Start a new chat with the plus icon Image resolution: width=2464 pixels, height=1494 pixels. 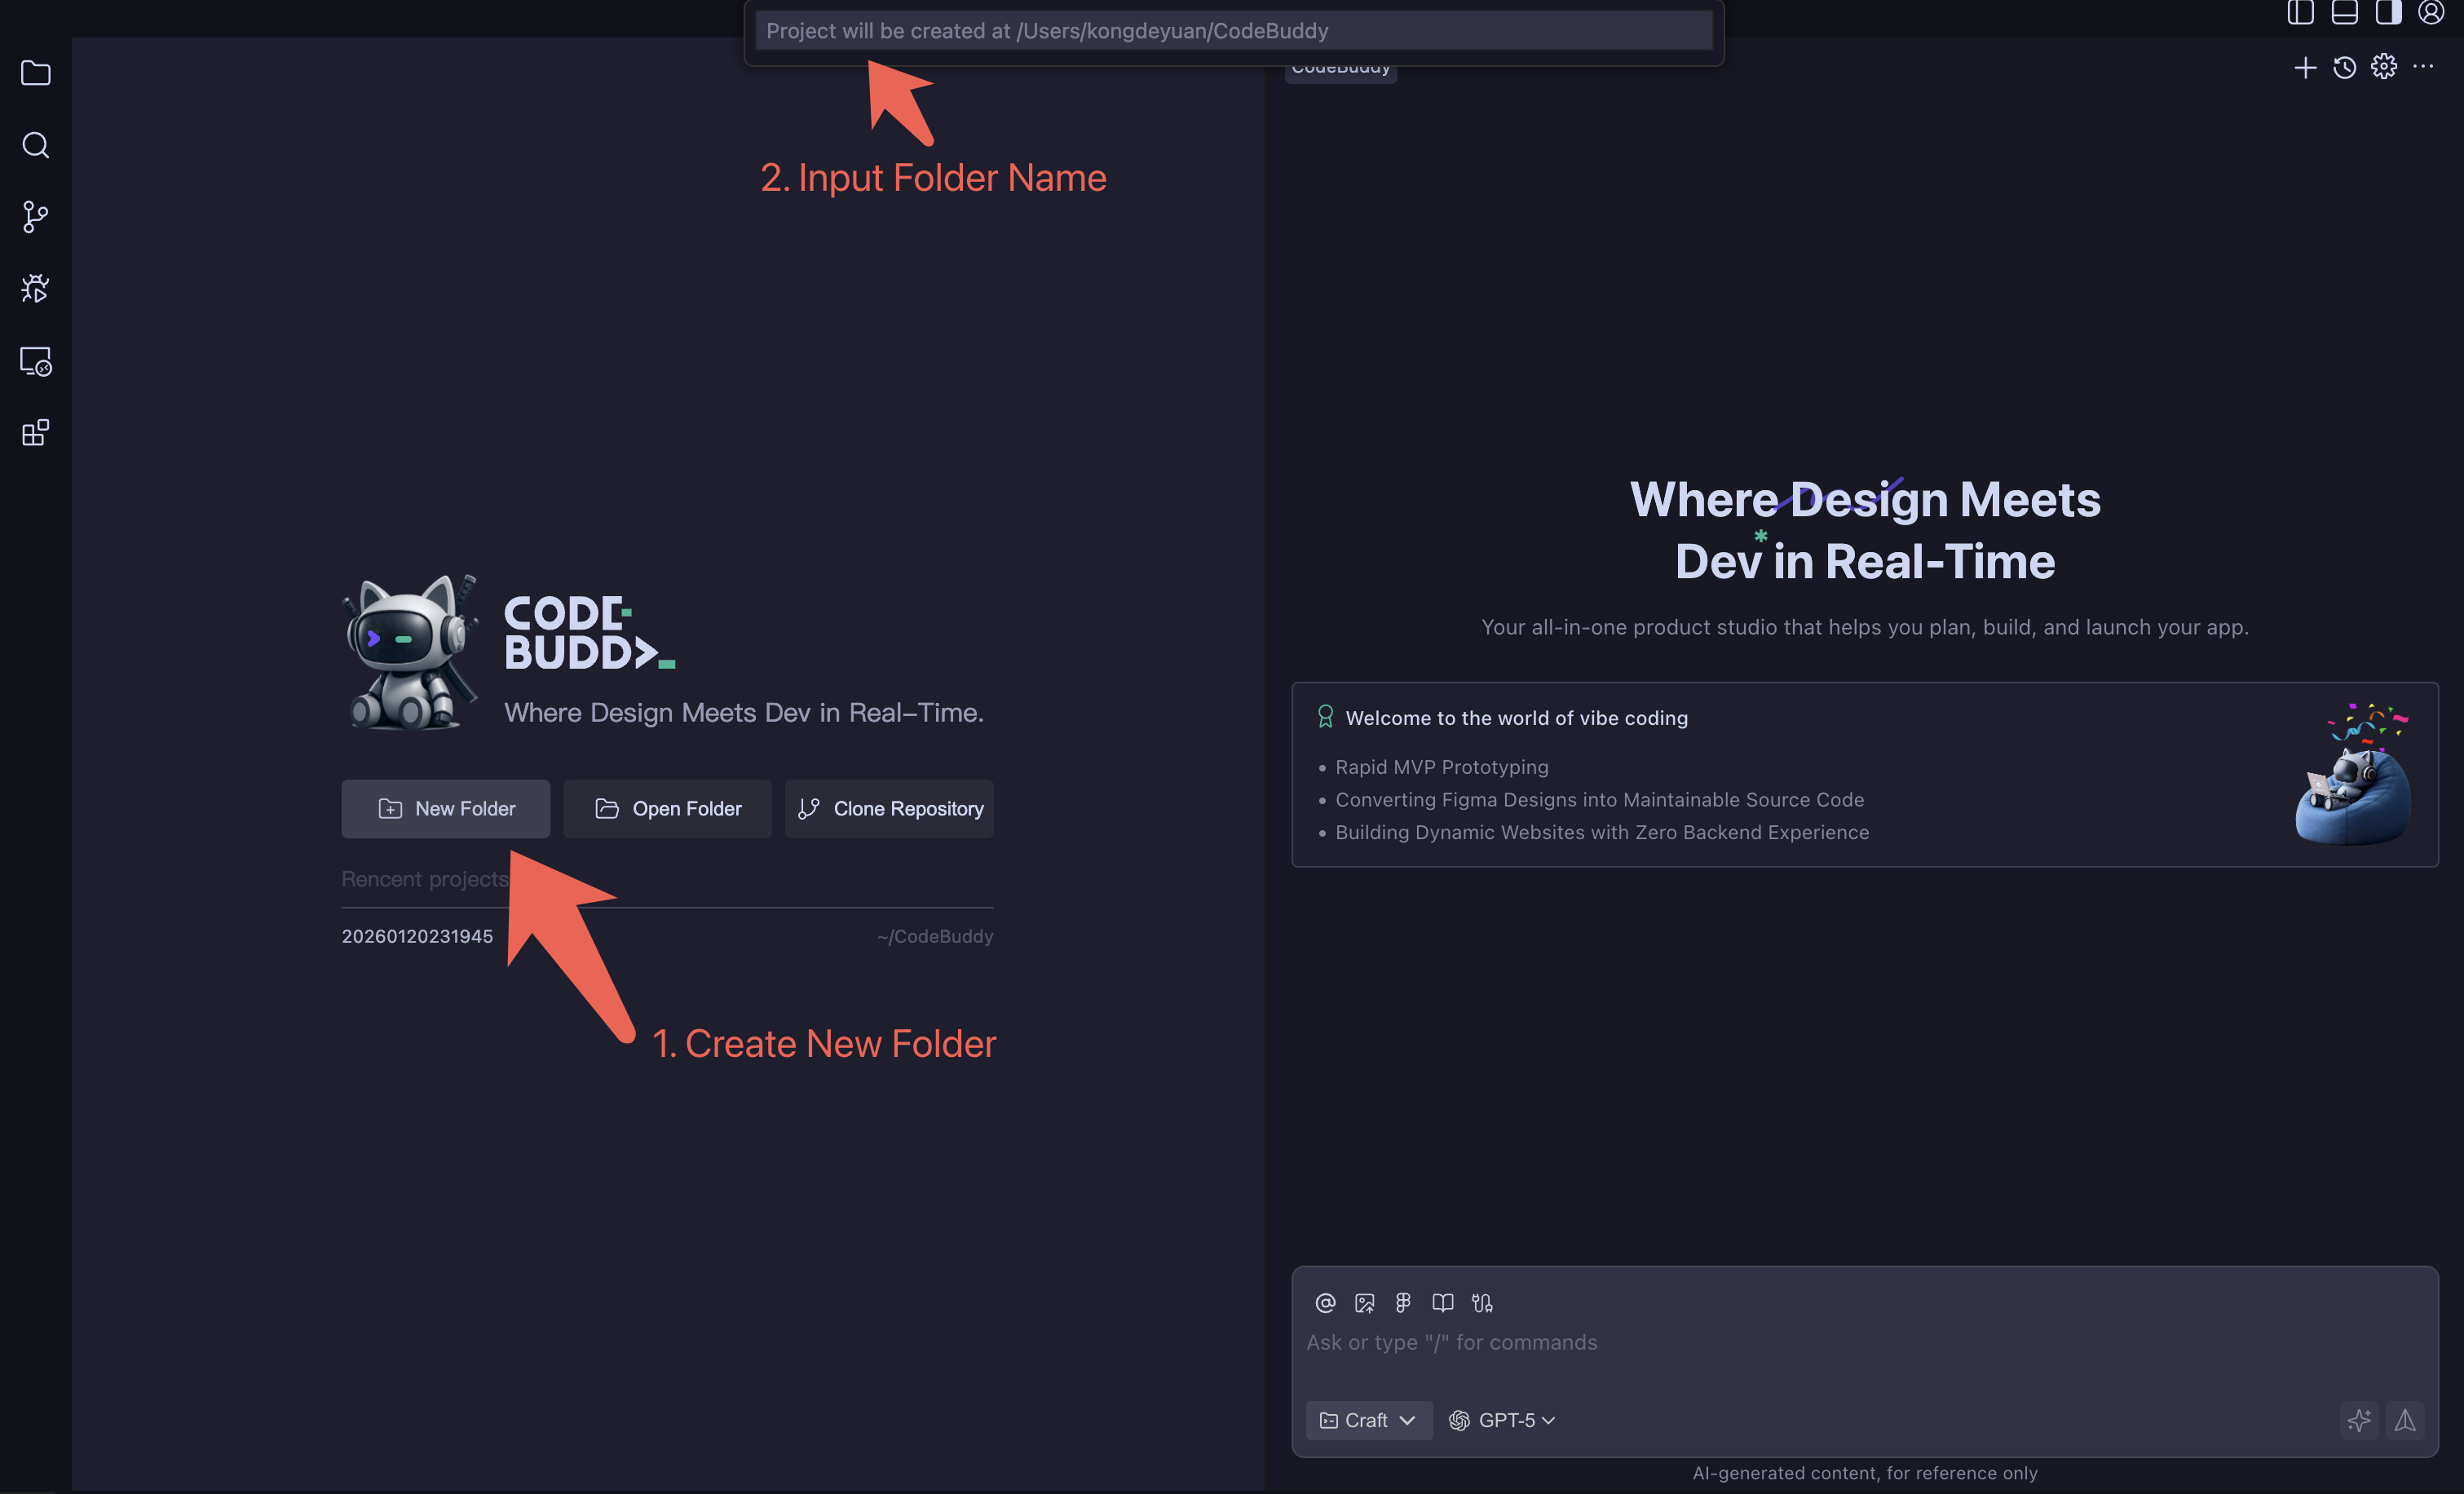[2304, 67]
